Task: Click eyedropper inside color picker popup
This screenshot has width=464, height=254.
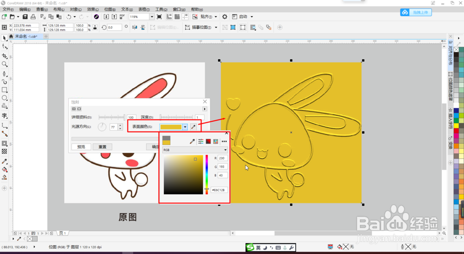Action: click(192, 142)
